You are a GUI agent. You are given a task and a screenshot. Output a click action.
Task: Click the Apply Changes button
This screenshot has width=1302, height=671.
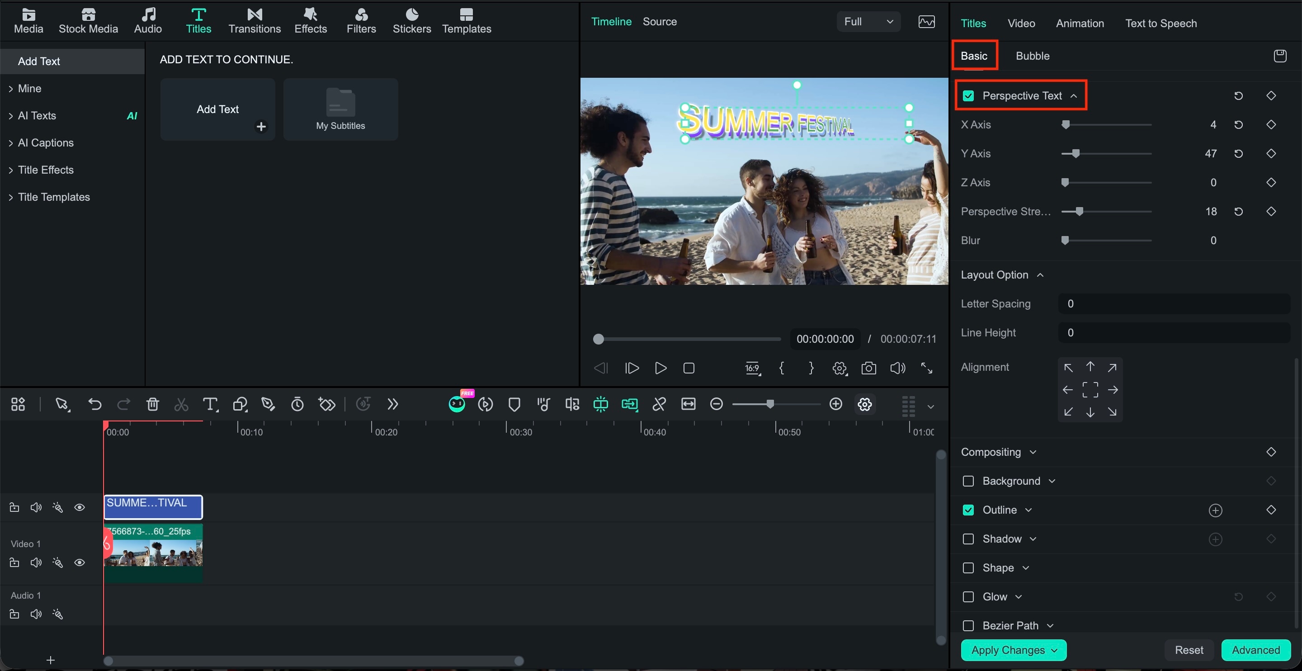coord(1014,650)
